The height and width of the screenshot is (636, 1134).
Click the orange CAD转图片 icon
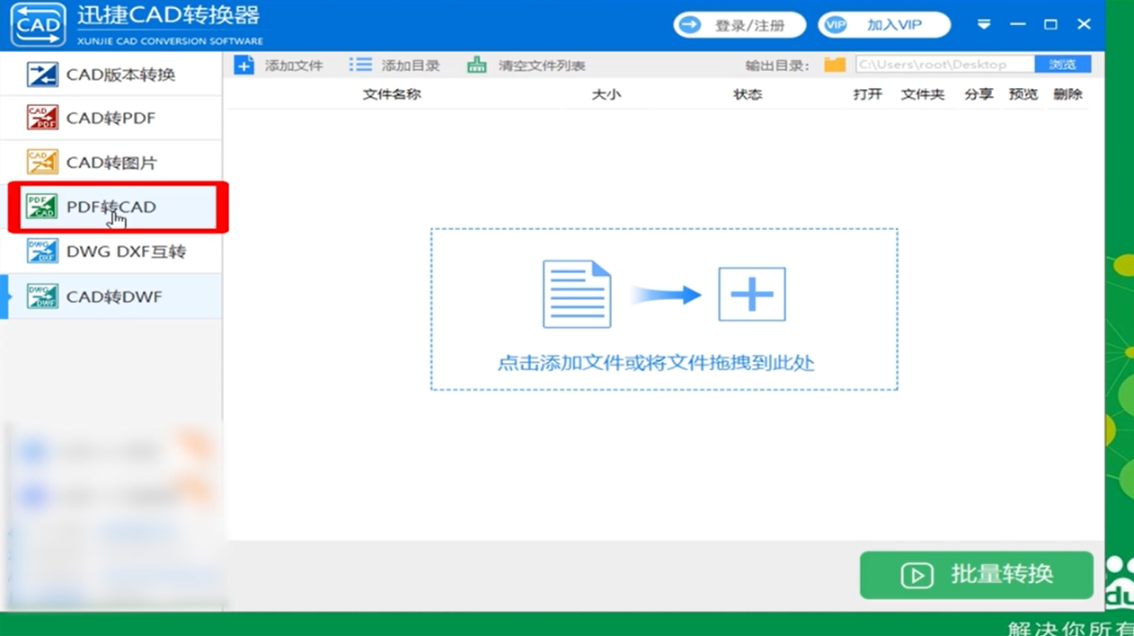pos(42,162)
